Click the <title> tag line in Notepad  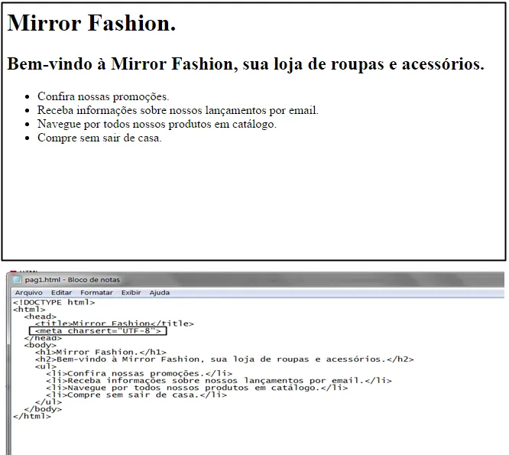click(114, 323)
